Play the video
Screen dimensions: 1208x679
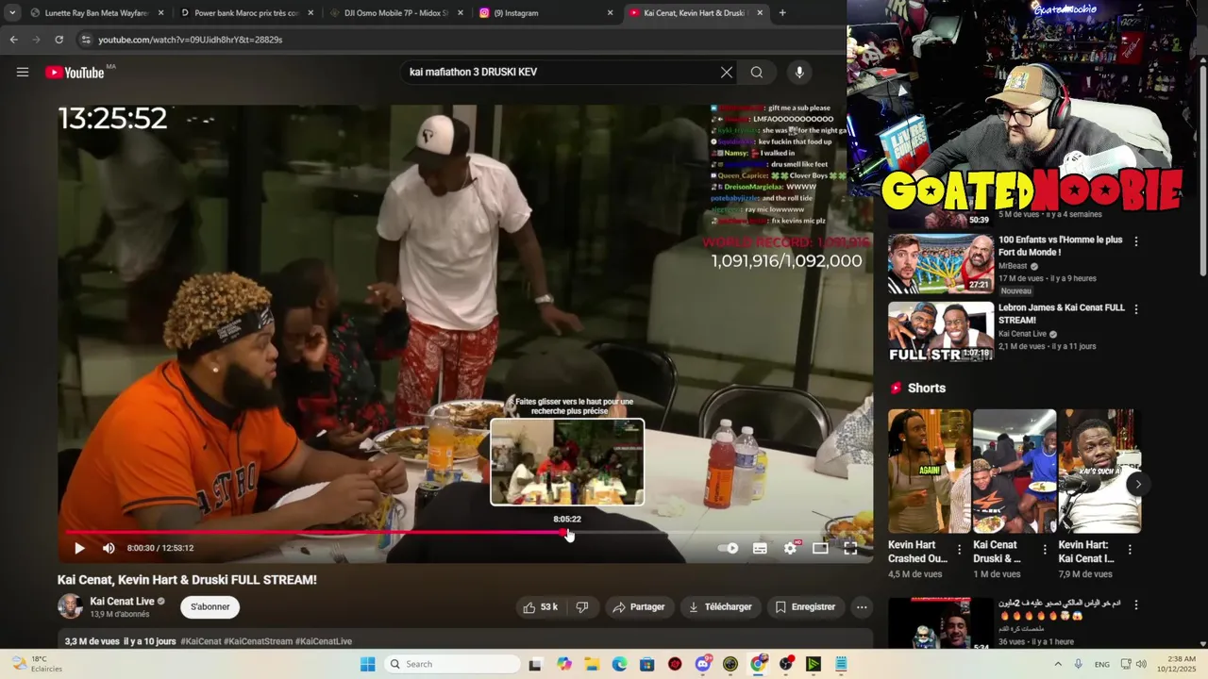coord(79,548)
